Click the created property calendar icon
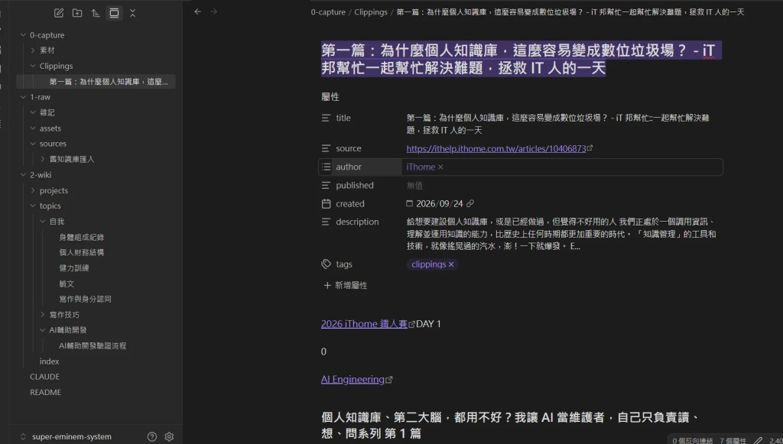The width and height of the screenshot is (783, 444). coord(326,204)
